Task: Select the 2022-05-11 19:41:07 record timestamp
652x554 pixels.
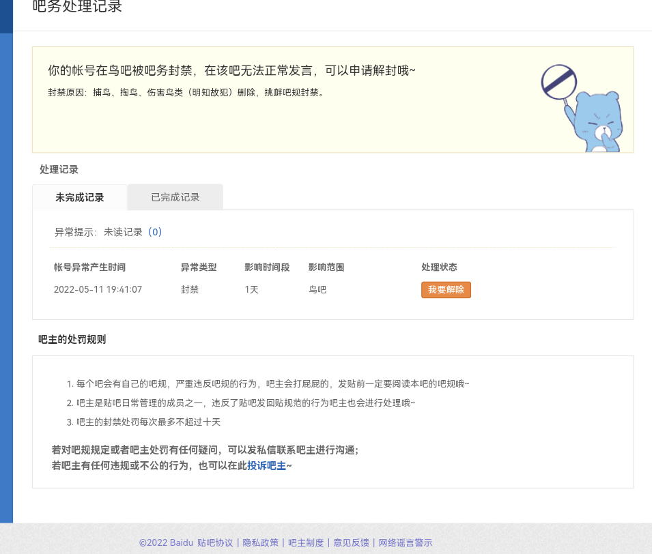Action: [x=98, y=289]
